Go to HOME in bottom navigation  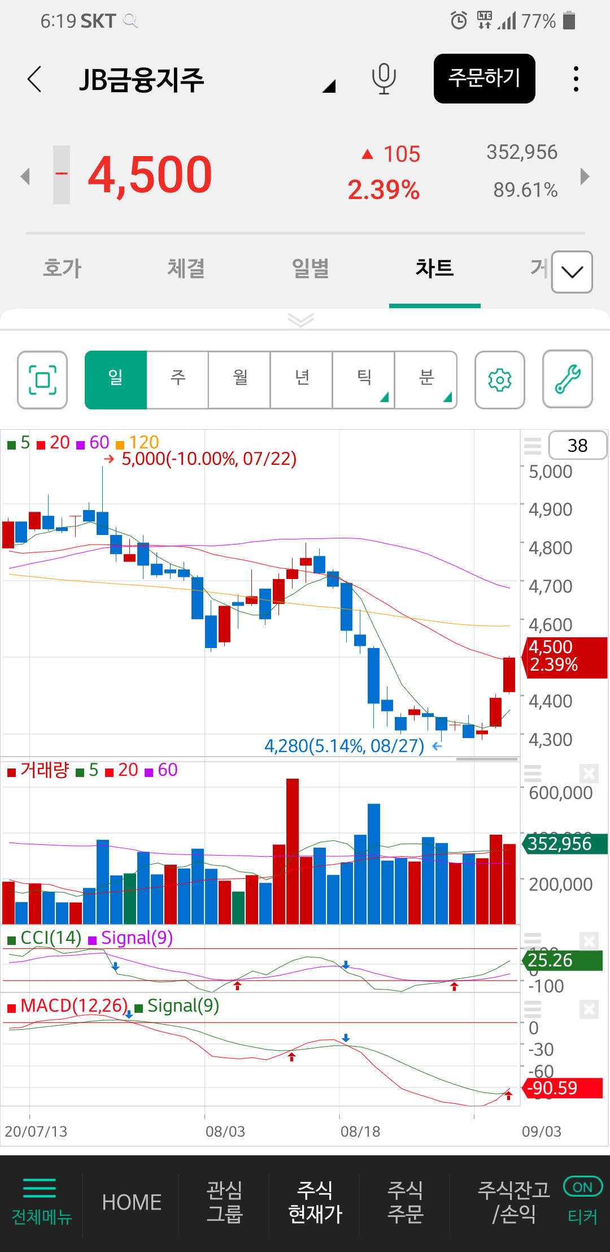[x=132, y=1202]
